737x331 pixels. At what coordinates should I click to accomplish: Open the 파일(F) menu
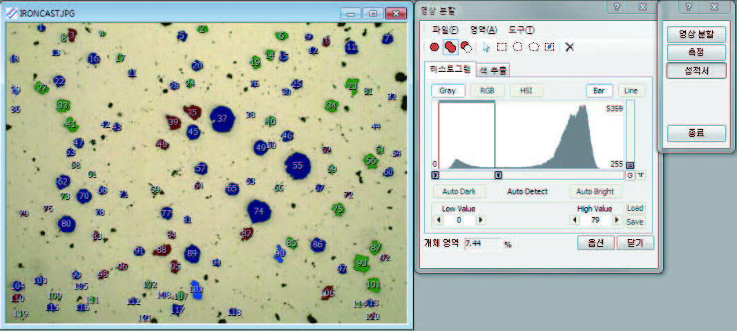tap(445, 30)
